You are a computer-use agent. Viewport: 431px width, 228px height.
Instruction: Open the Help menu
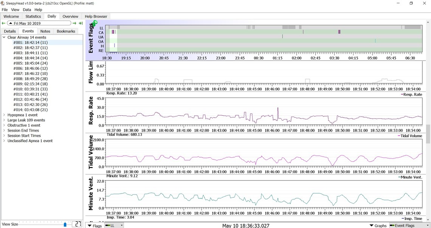click(38, 9)
